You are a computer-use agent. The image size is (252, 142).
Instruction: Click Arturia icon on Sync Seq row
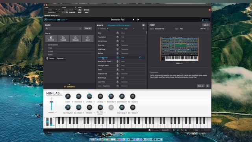coord(117,45)
